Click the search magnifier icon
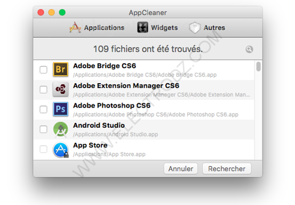This screenshot has height=205, width=295. [249, 50]
